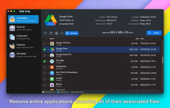Click the Shredder machine icon in sidebar
This screenshot has width=170, height=108.
pos(12,55)
